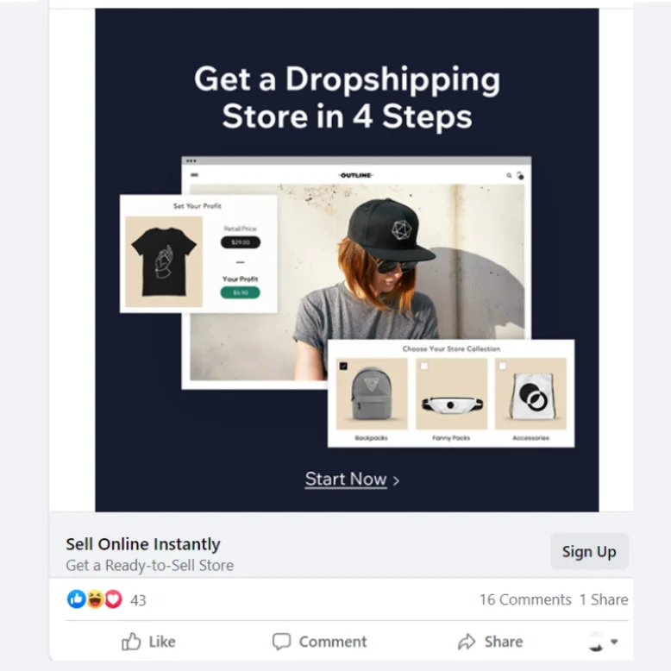Follow the Start Now link
Viewport: 671px width, 671px height.
(x=346, y=479)
